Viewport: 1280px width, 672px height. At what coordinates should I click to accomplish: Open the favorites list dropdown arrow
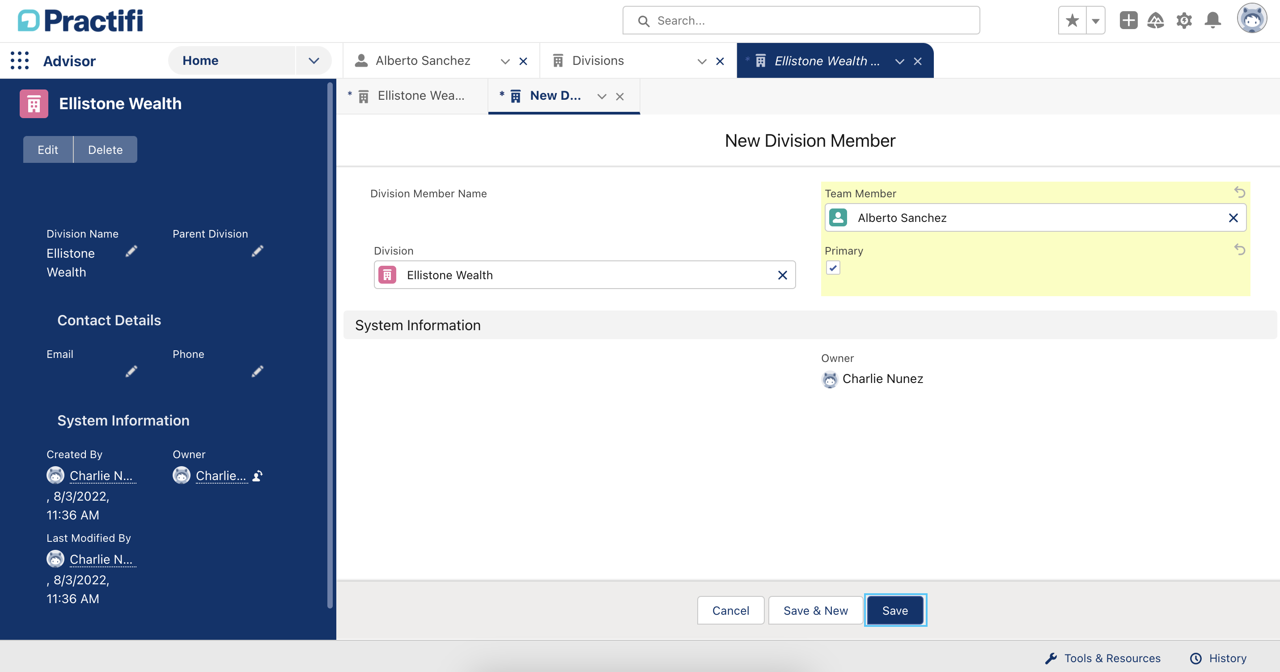click(1096, 21)
